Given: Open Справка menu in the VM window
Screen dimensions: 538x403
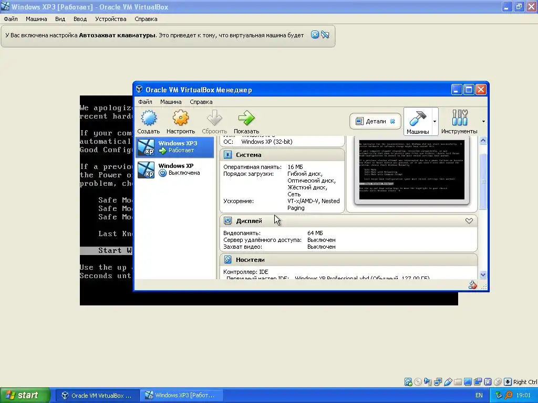Looking at the screenshot, I should pos(146,19).
